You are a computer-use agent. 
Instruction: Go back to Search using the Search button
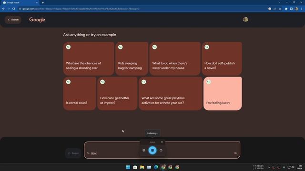tap(13, 20)
